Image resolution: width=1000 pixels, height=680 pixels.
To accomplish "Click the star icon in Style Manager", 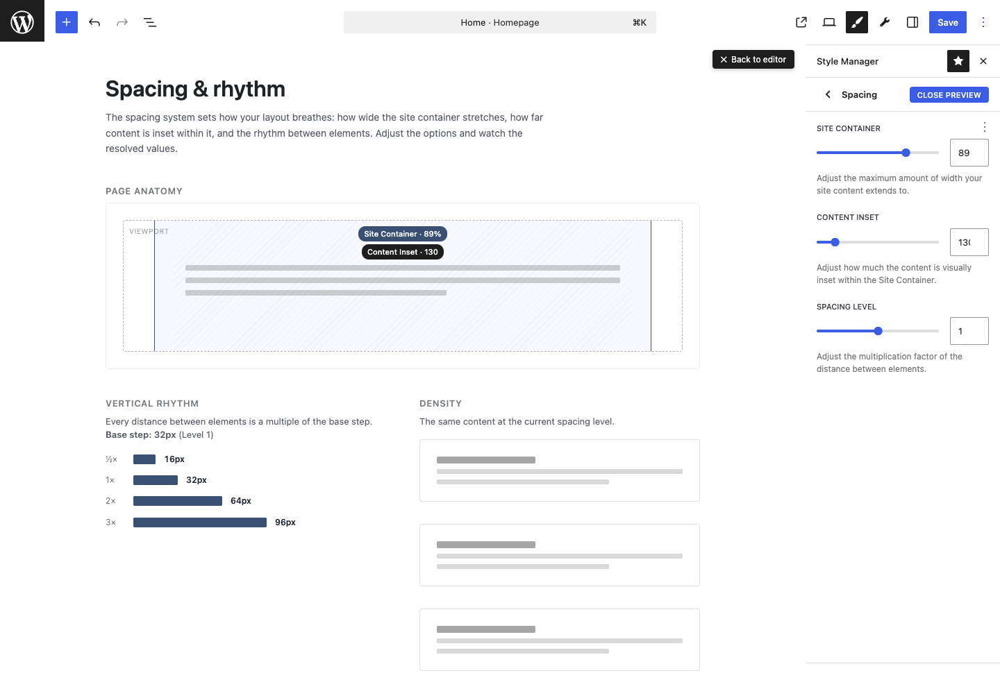I will [x=958, y=61].
